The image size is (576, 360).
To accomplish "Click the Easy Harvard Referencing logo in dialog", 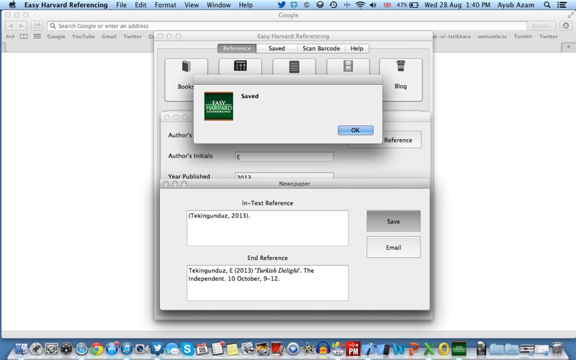I will 219,106.
